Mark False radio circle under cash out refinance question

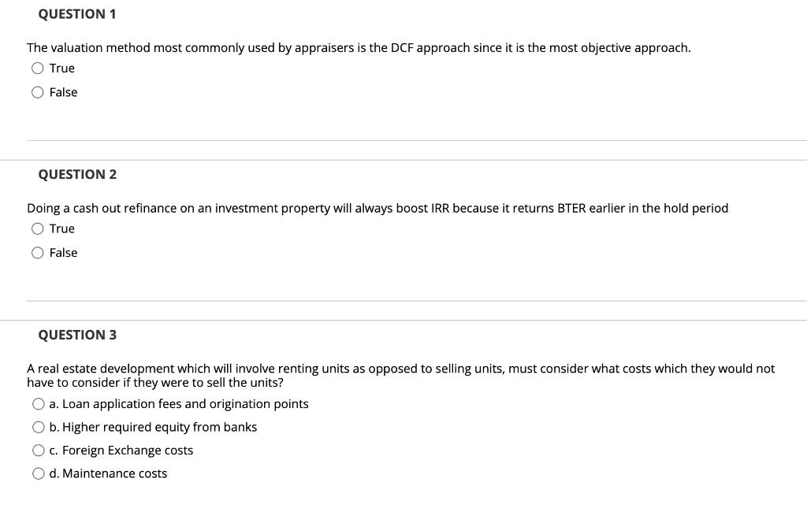point(38,253)
